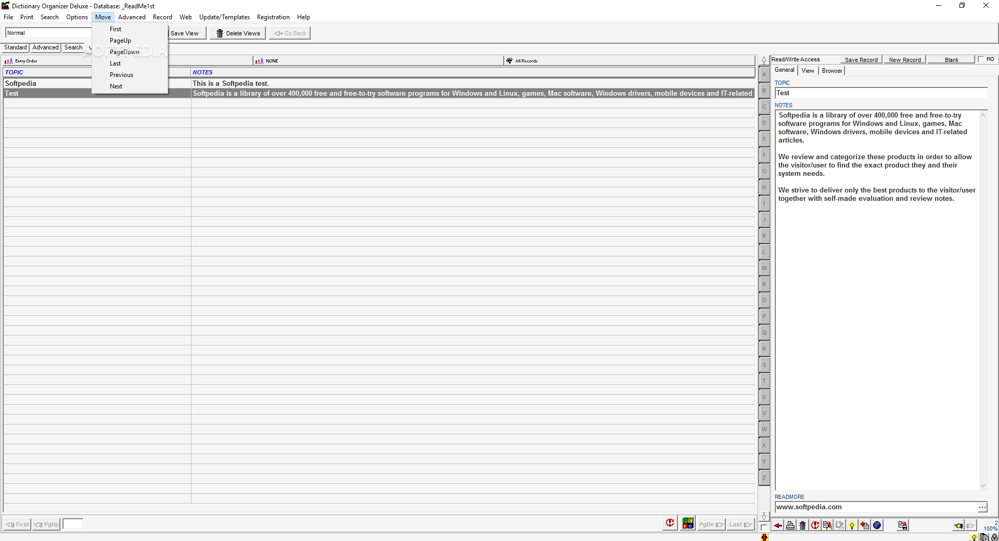Screen dimensions: 999x541
Task: Click the page number box beside PgUp
Action: coord(73,524)
